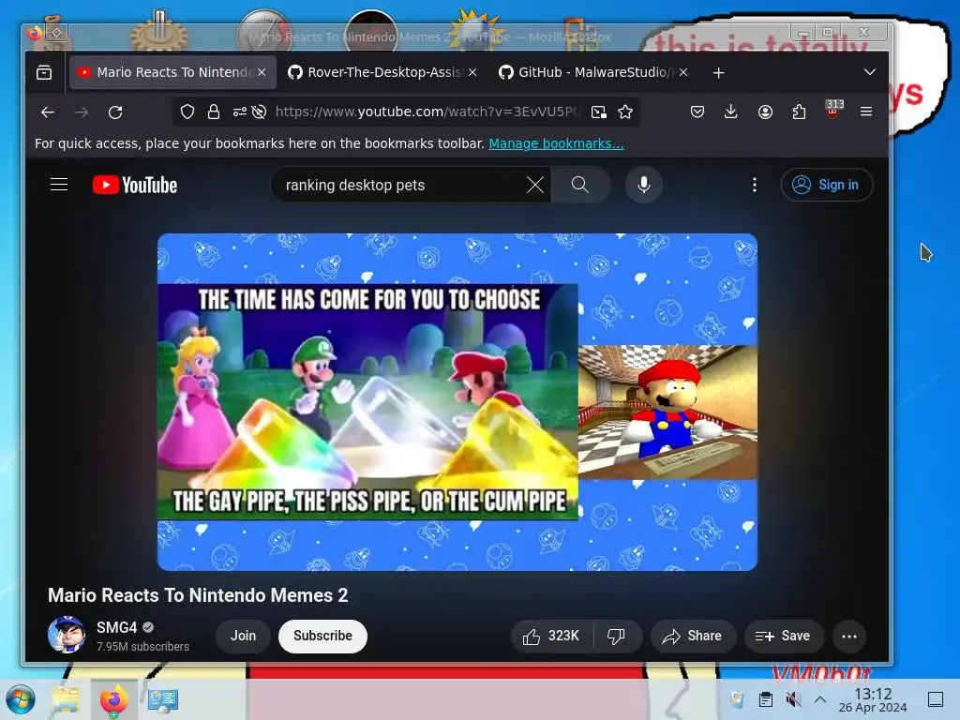Open Picture-in-Picture icon in address bar
This screenshot has height=720, width=960.
[598, 112]
